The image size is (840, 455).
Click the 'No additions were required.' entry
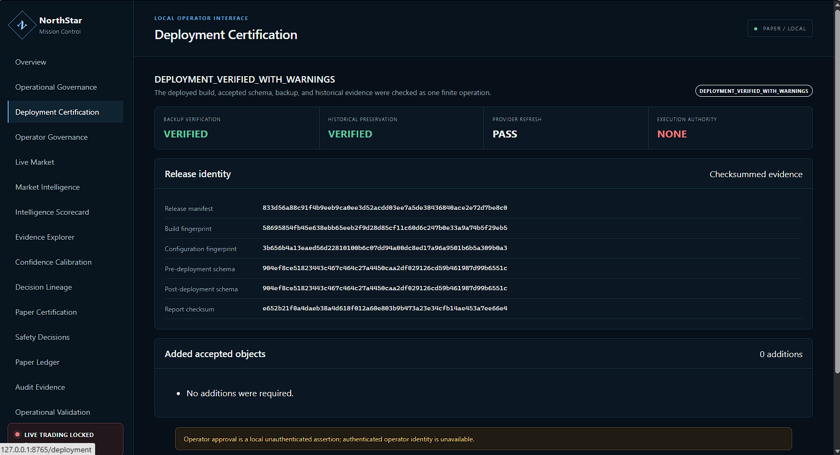(240, 393)
